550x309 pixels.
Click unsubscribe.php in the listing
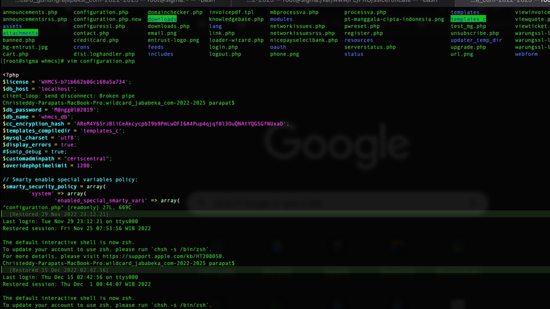click(475, 33)
